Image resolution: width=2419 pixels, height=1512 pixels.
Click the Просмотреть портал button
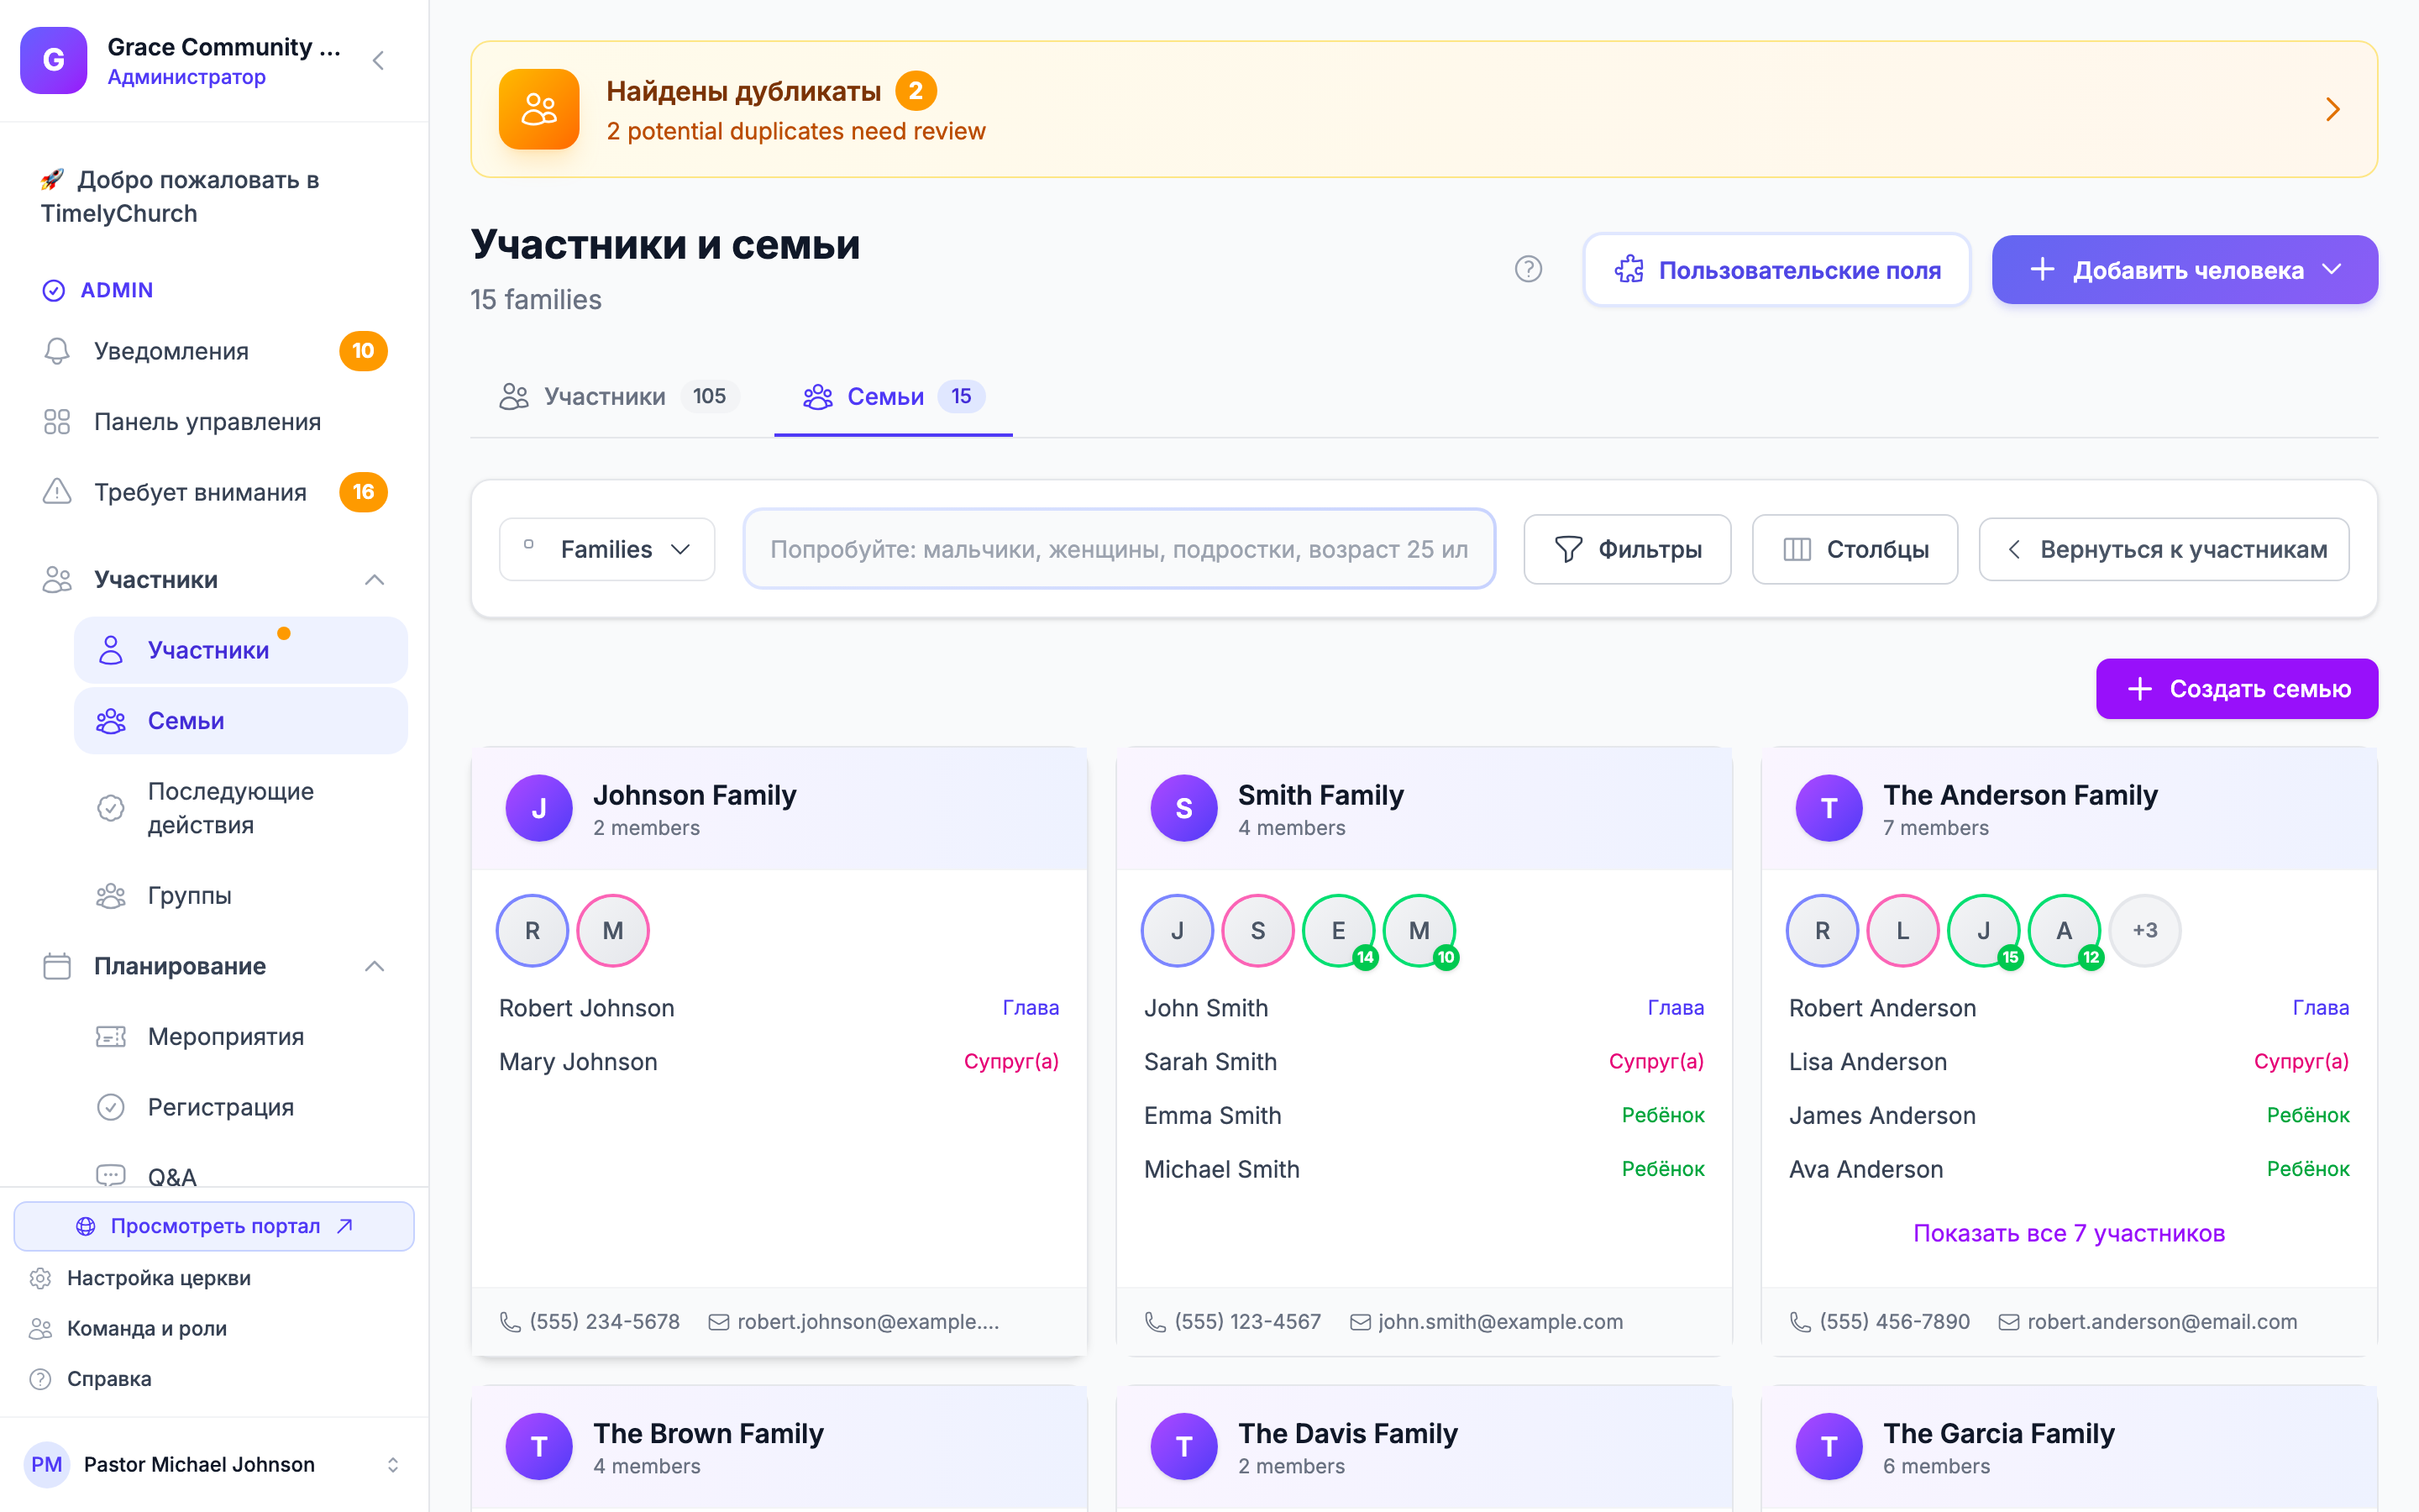coord(214,1226)
